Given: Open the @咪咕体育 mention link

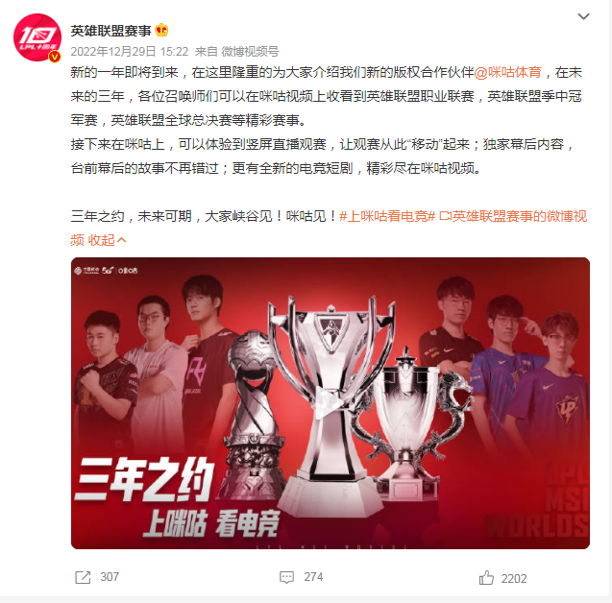Looking at the screenshot, I should click(508, 73).
